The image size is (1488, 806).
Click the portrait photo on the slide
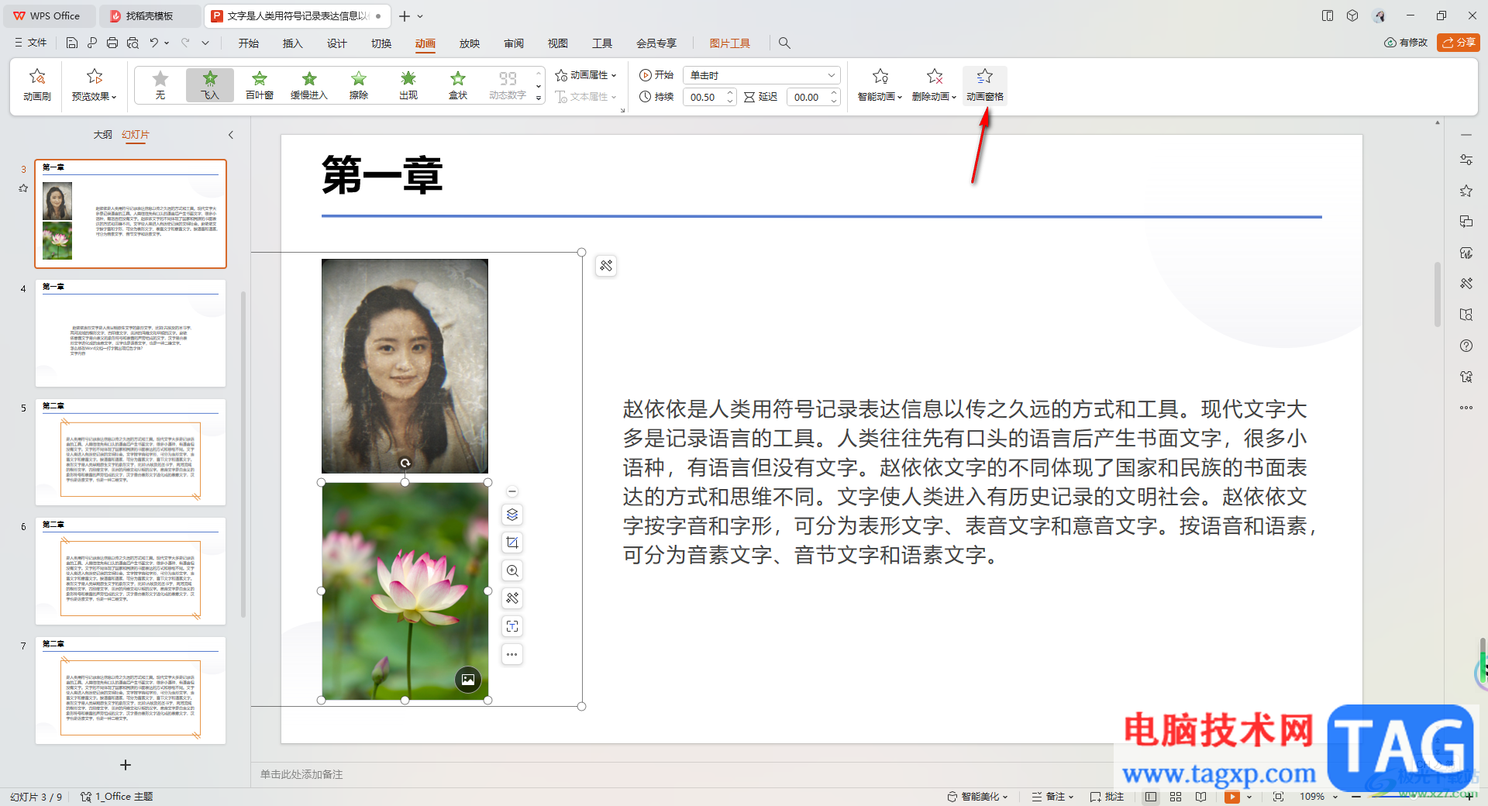(x=405, y=366)
